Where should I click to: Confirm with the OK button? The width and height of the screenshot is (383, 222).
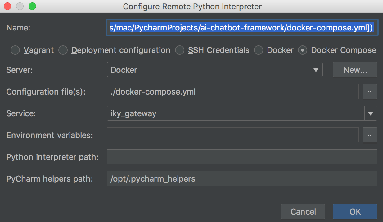[x=355, y=212]
